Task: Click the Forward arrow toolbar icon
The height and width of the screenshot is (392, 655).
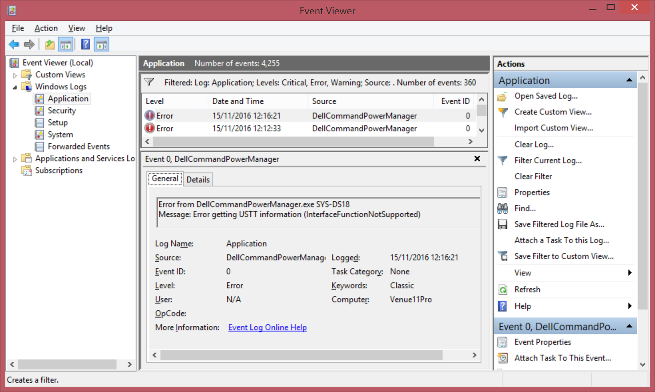Action: tap(29, 44)
